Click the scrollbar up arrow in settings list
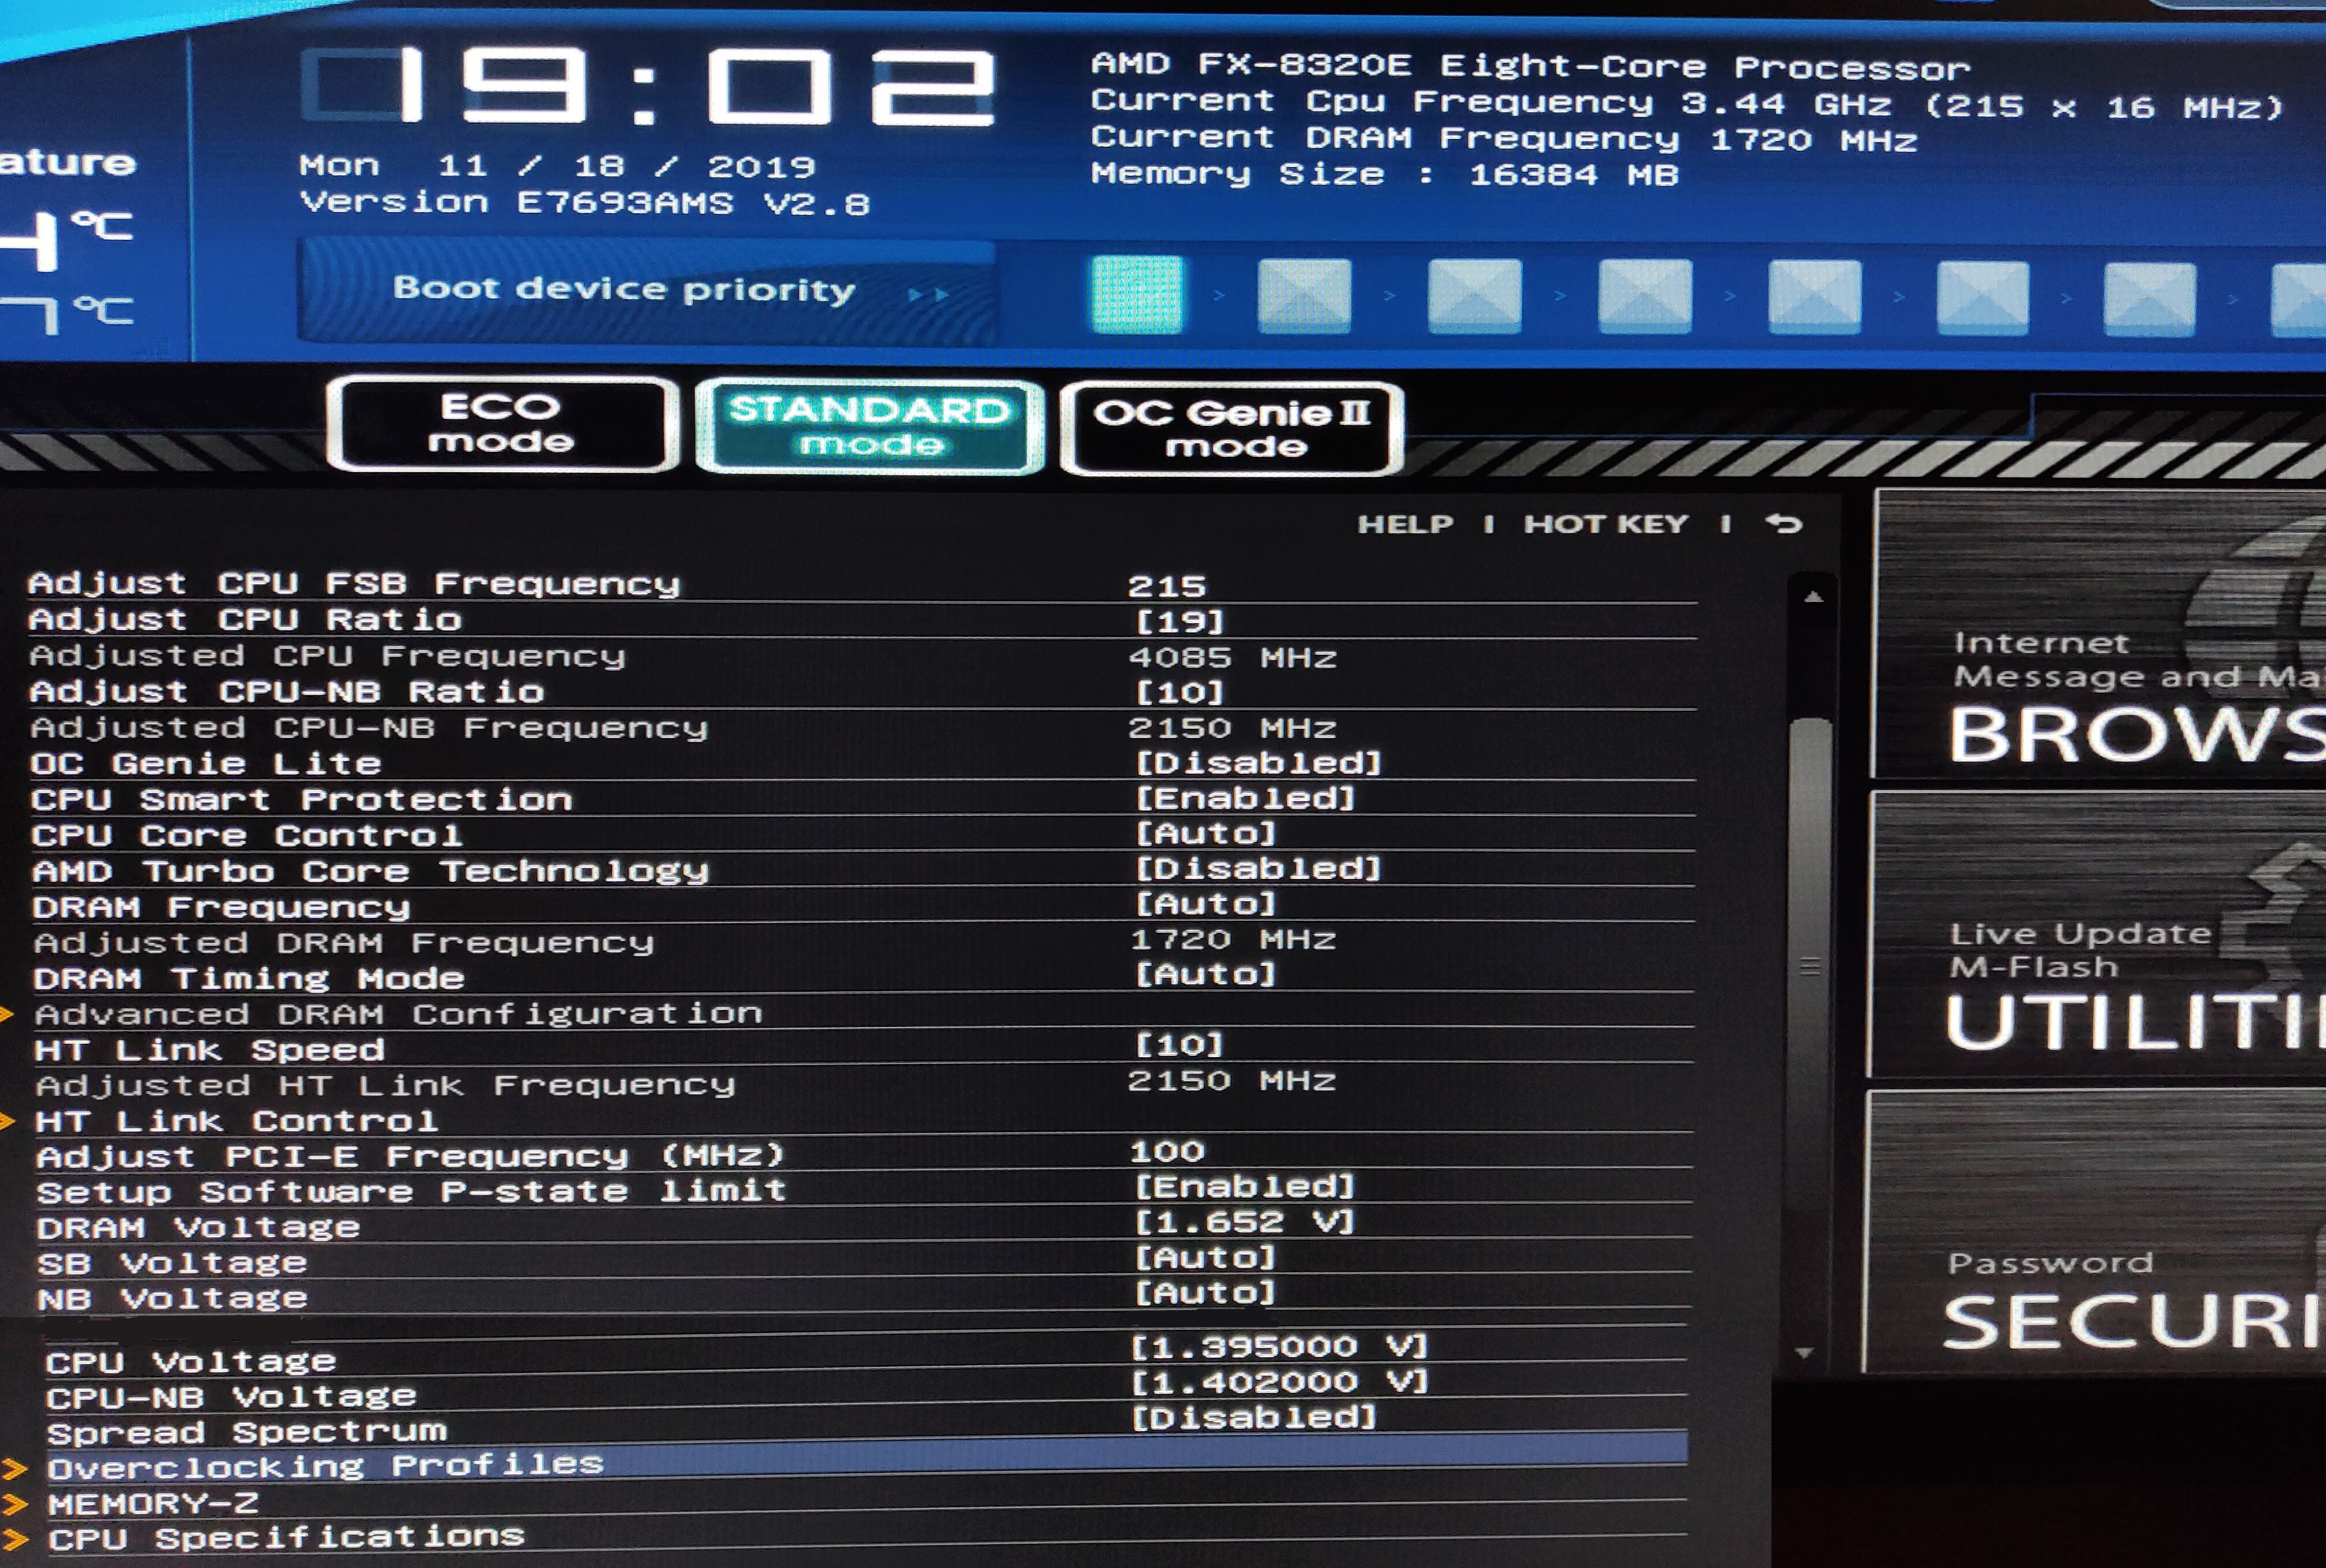 [x=1813, y=597]
